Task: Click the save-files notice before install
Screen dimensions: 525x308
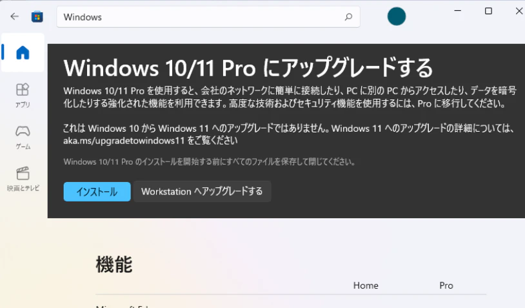Action: (x=209, y=162)
